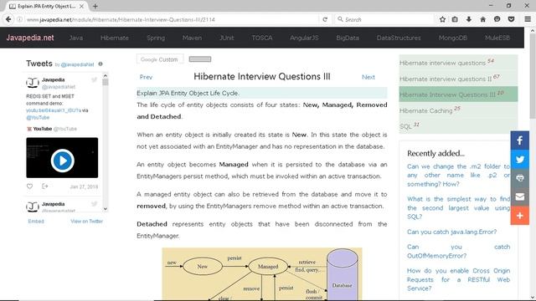Click the tweet widget scroll-up arrow

click(106, 76)
